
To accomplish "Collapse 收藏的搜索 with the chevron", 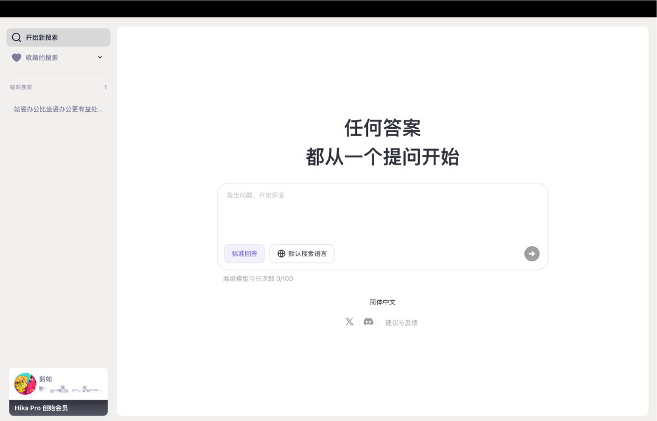I will coord(99,57).
